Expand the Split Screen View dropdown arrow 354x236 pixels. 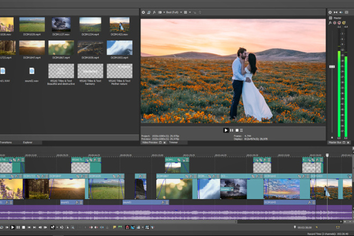click(x=164, y=12)
